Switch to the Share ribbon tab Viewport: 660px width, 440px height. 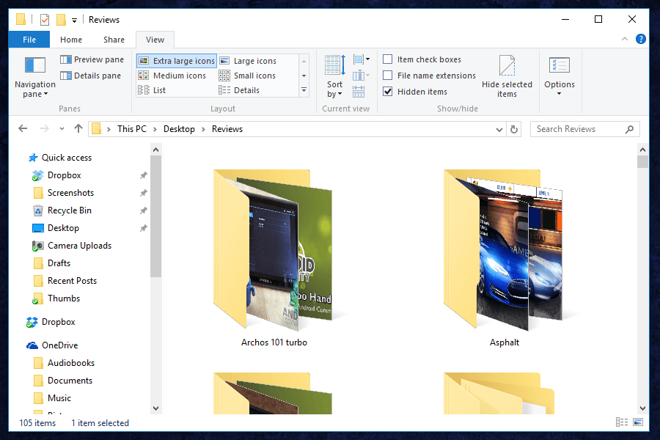(x=114, y=40)
